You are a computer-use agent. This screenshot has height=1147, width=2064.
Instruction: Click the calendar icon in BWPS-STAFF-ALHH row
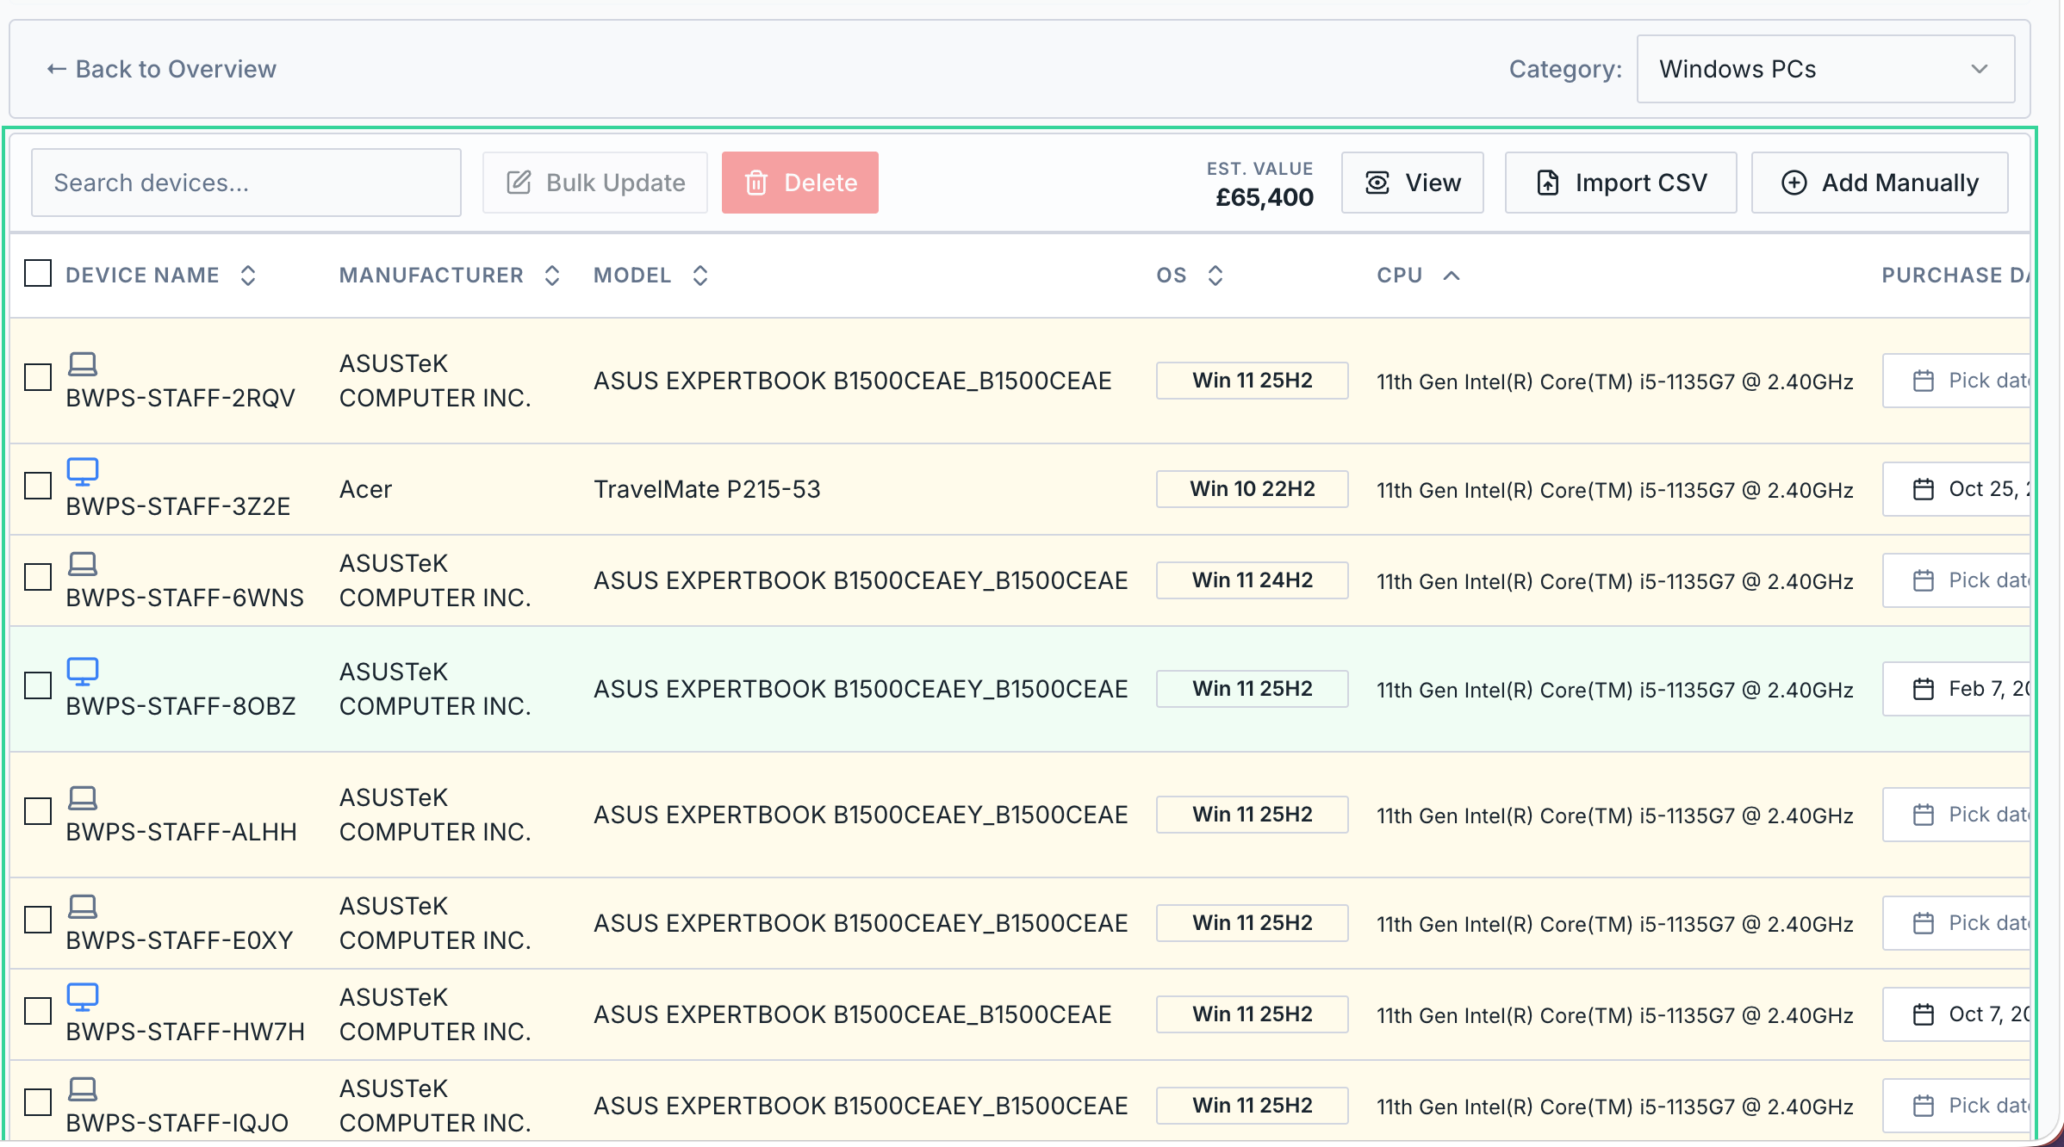coord(1924,815)
